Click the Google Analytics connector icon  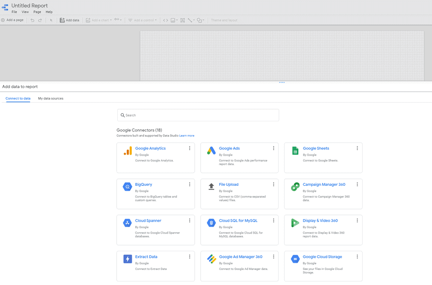click(128, 151)
